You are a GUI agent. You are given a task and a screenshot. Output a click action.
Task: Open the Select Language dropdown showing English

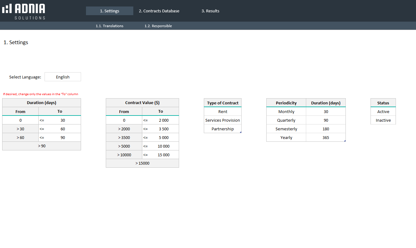(63, 77)
